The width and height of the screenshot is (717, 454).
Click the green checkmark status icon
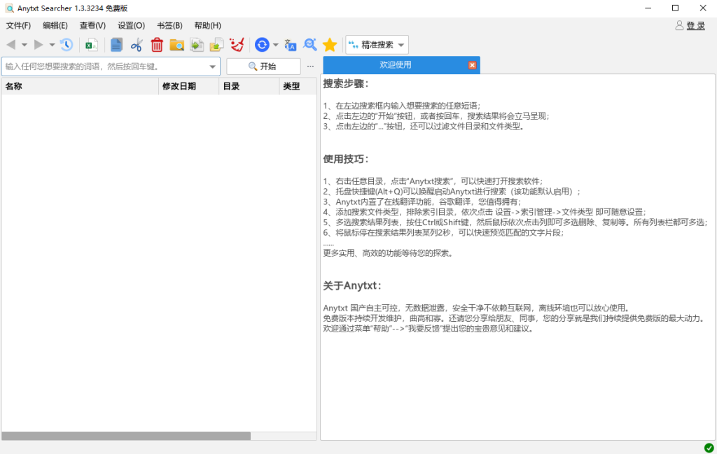[x=709, y=448]
